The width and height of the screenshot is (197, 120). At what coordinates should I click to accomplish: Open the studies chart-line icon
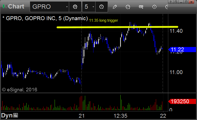128,7
